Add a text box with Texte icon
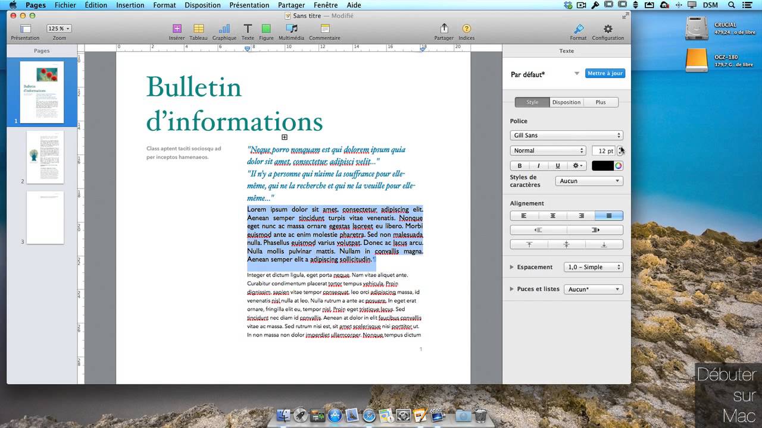 point(248,29)
